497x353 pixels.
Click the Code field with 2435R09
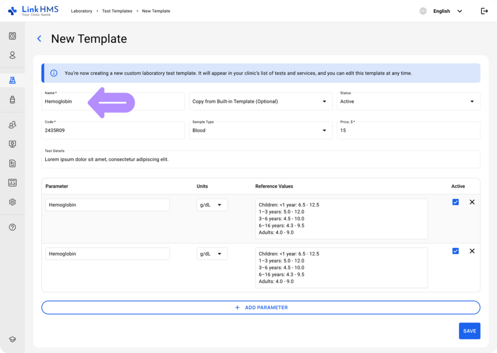coord(113,130)
